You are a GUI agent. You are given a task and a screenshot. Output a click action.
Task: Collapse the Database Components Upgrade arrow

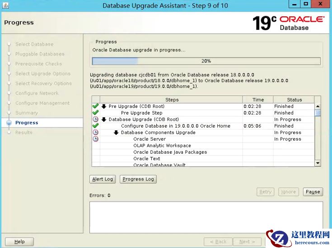point(116,133)
